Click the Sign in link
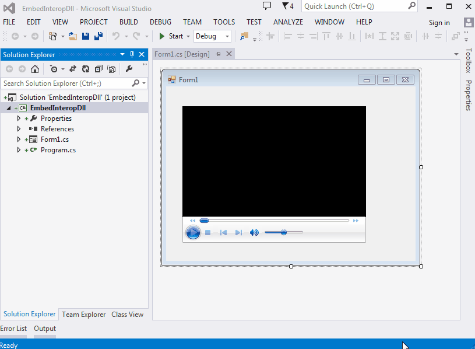Screen dimensions: 475x349 439,23
